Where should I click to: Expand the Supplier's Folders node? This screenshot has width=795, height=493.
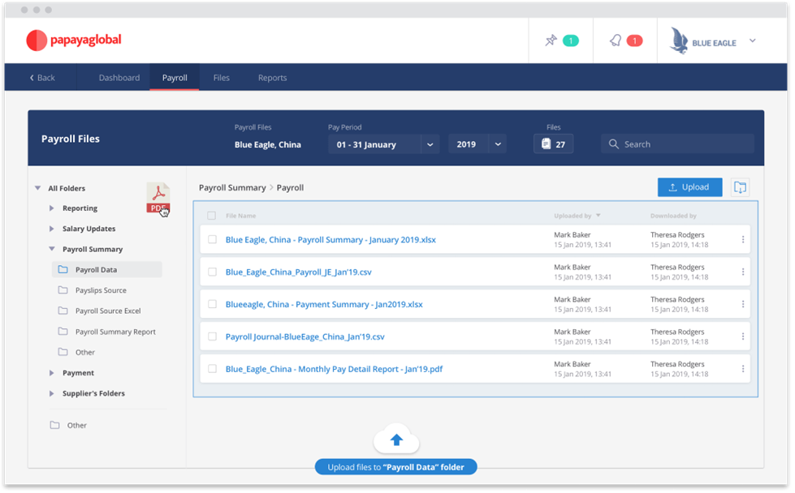(x=51, y=393)
